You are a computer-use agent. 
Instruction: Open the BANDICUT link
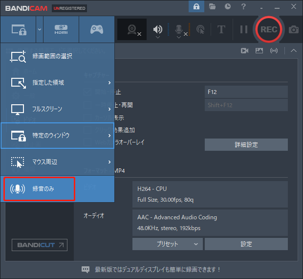pos(40,245)
